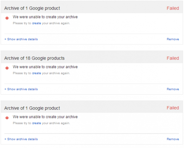This screenshot has height=148, width=184.
Task: Expand 'Show archive details' in the first archive card
Action: pos(21,39)
